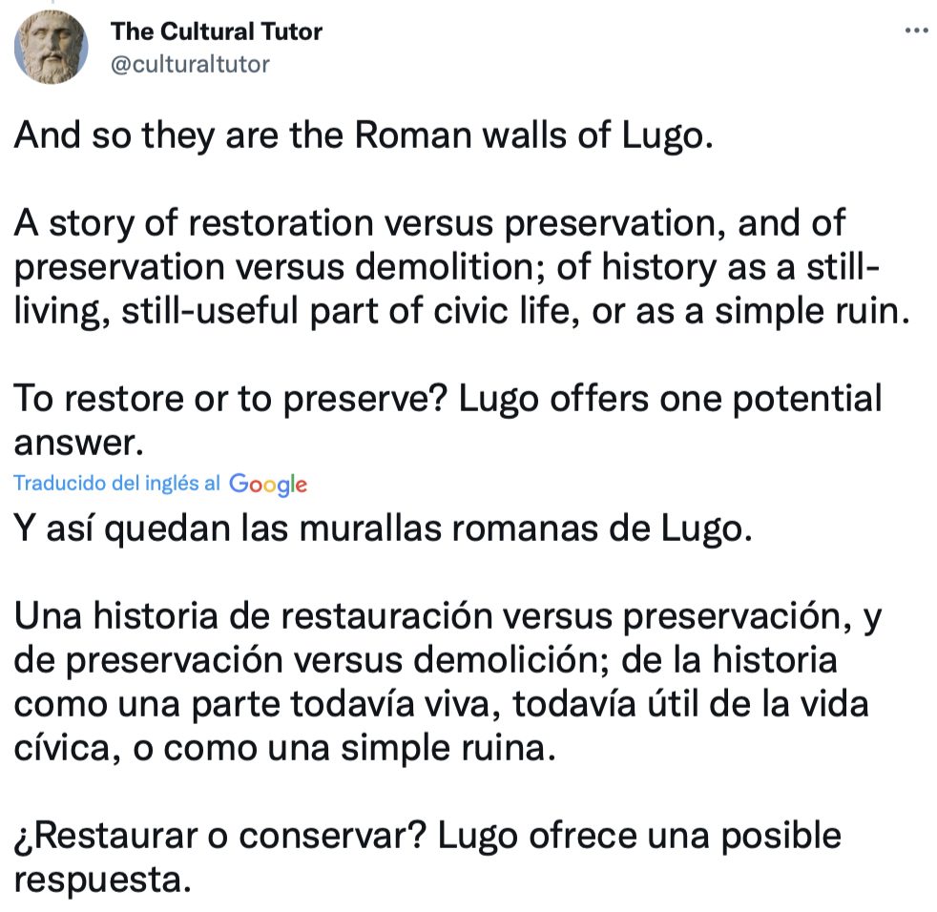Click the English word "answer."
Image resolution: width=937 pixels, height=912 pixels.
click(x=77, y=440)
